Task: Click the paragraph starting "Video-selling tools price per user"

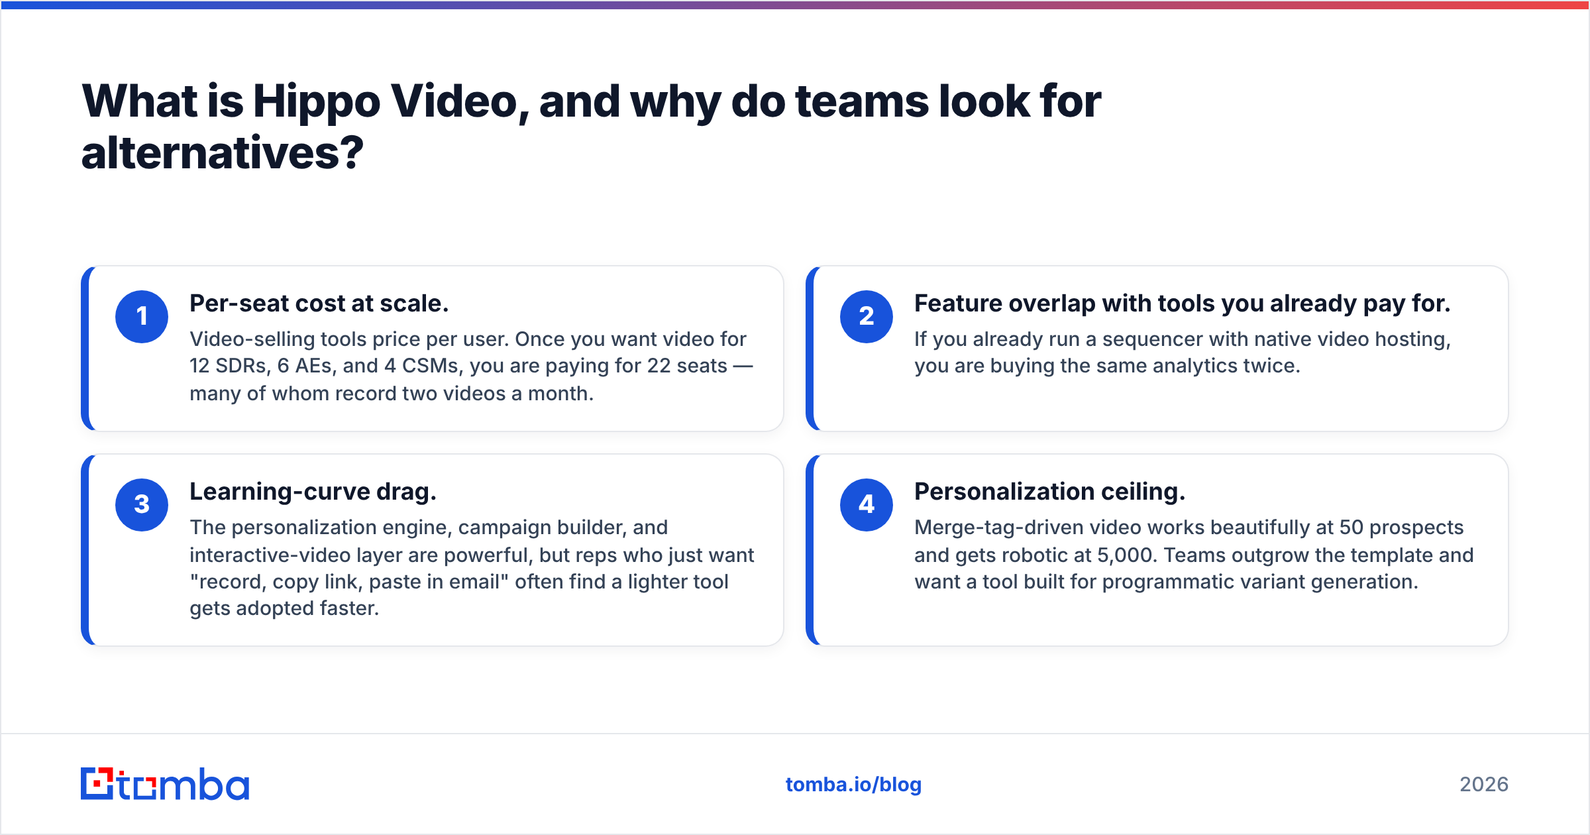Action: pyautogui.click(x=471, y=366)
